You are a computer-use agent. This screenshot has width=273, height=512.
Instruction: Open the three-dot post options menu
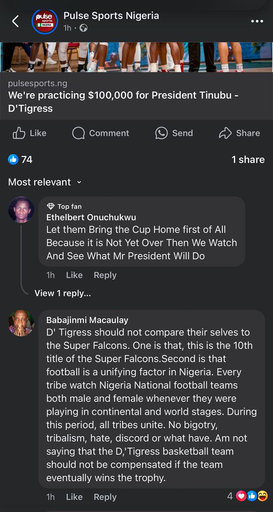257,21
